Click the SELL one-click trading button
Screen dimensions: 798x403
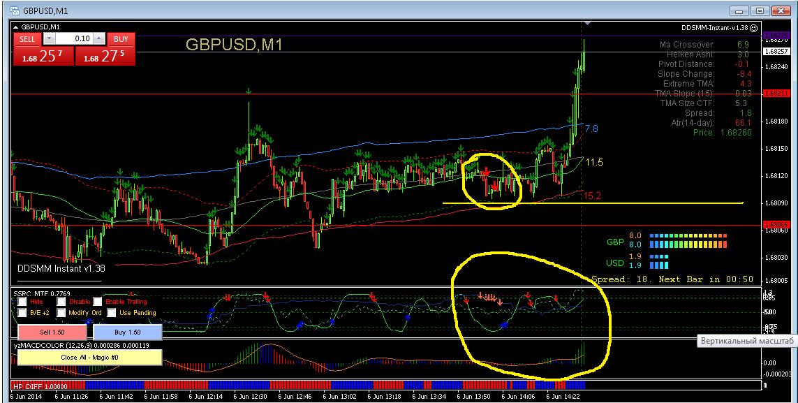pyautogui.click(x=27, y=39)
